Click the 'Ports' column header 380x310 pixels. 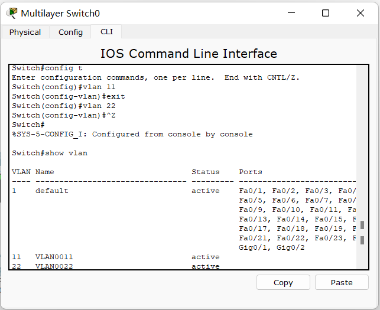(251, 172)
